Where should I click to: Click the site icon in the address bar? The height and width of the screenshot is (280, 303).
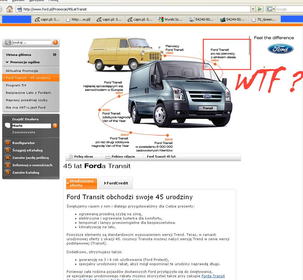tap(19, 9)
